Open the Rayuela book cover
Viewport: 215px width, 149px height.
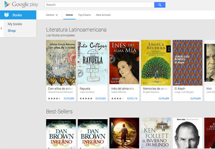point(93,63)
